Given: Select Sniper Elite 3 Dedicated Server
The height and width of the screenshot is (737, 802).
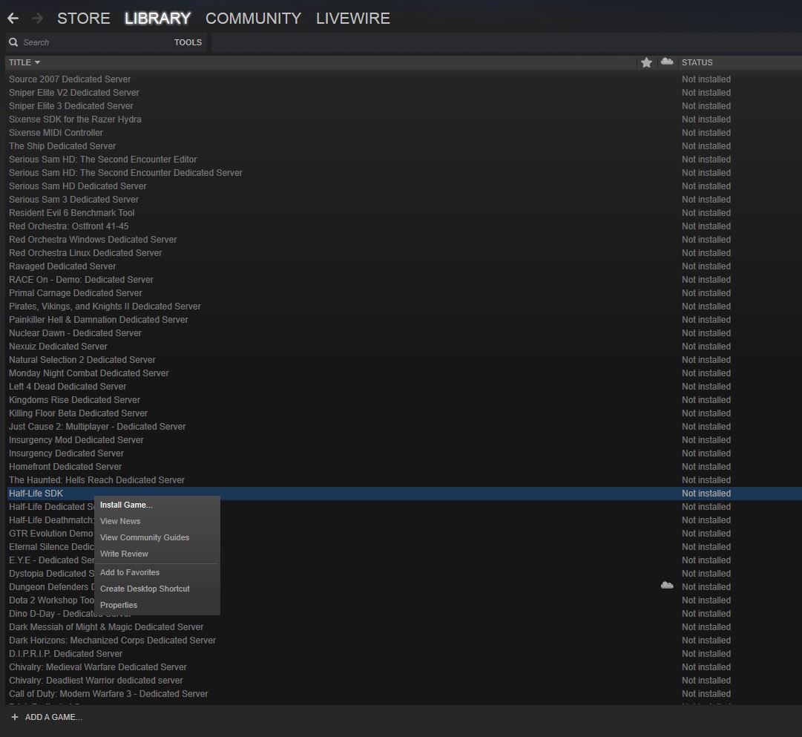Looking at the screenshot, I should pyautogui.click(x=404, y=106).
